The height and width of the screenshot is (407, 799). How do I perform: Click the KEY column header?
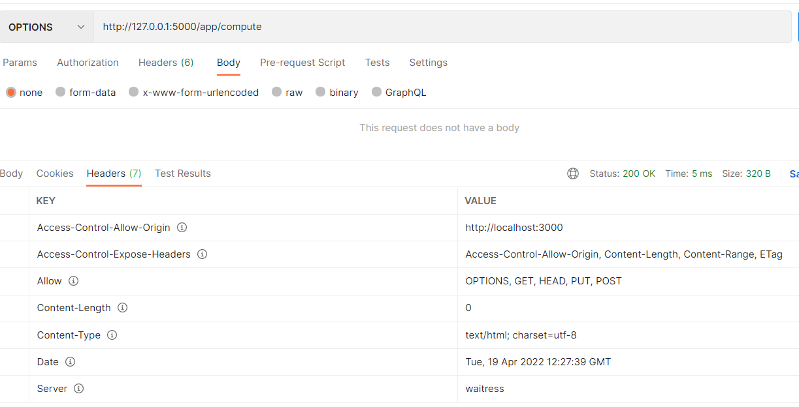click(x=46, y=201)
